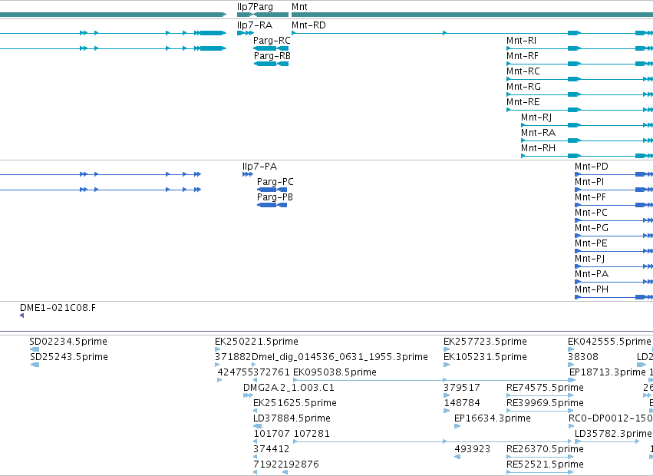Click the RE52521.5prime EST label

(x=545, y=465)
